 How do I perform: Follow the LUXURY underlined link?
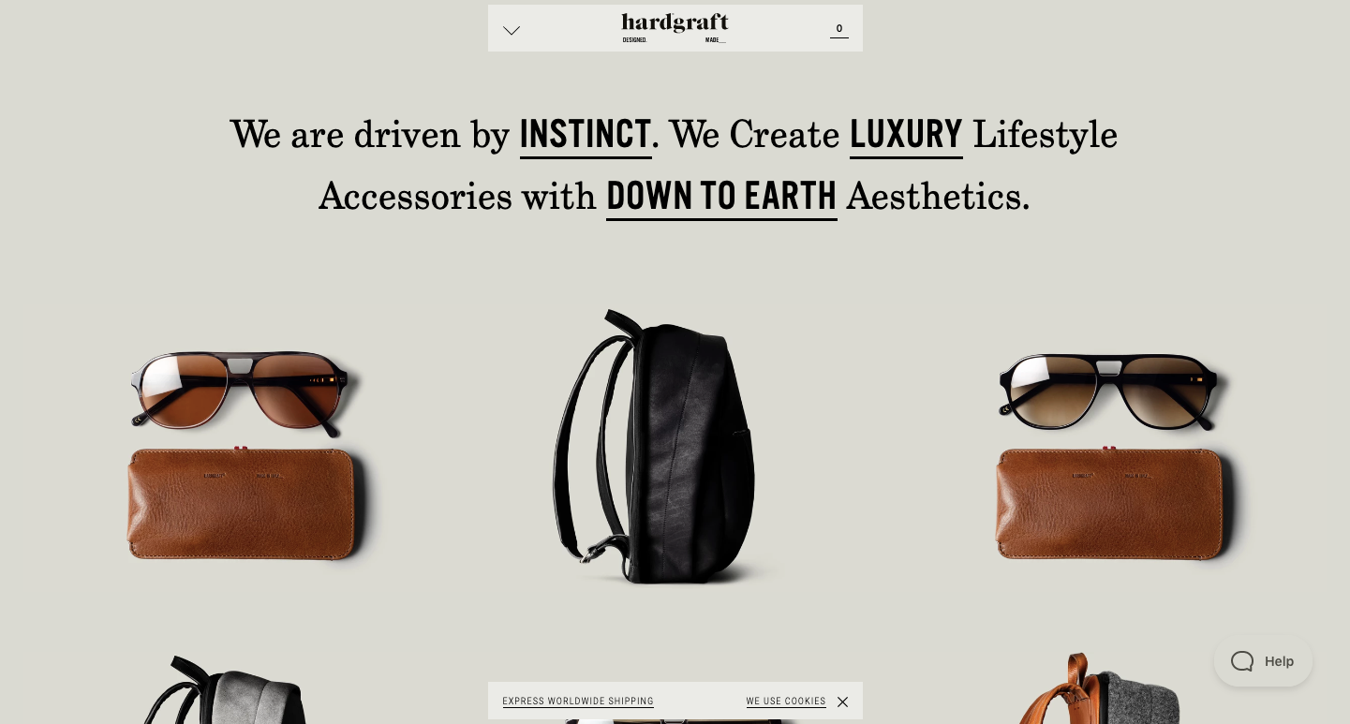(906, 134)
